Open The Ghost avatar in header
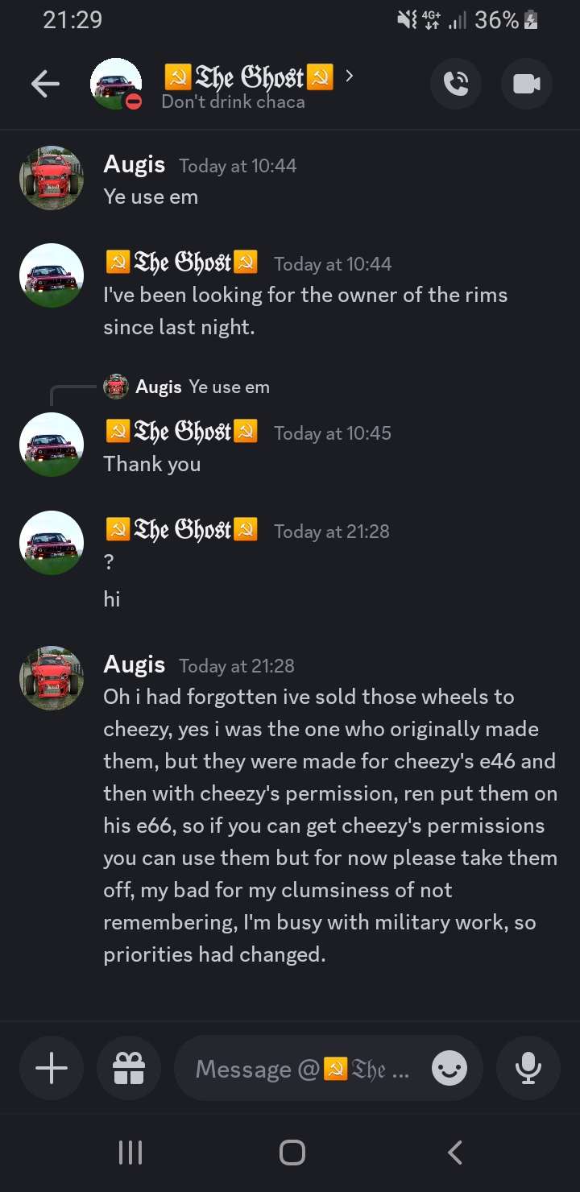 pyautogui.click(x=116, y=84)
